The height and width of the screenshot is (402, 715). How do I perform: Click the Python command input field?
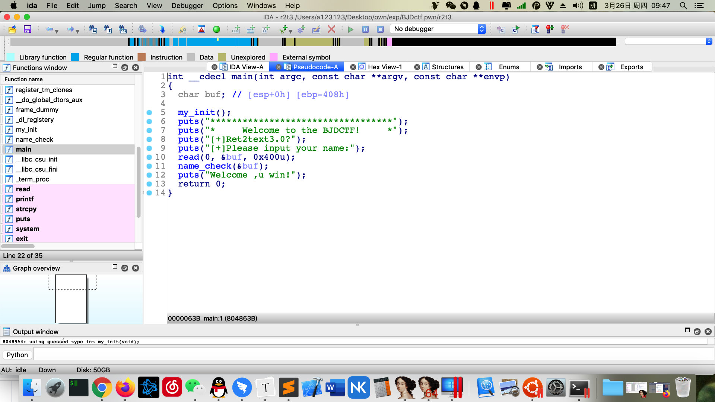(374, 355)
